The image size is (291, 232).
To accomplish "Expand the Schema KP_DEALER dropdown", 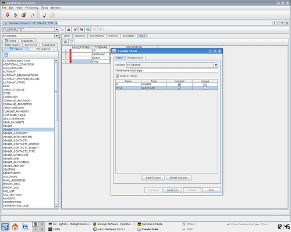I will (x=216, y=65).
